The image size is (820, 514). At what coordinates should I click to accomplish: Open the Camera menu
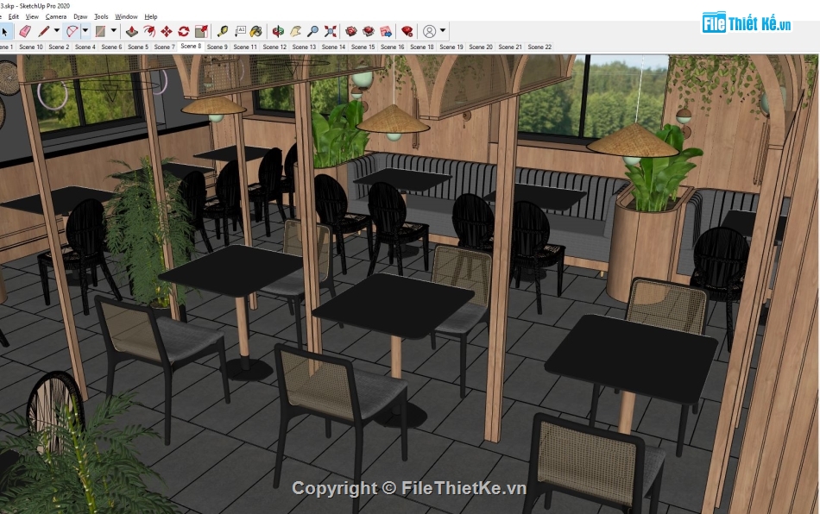(56, 16)
